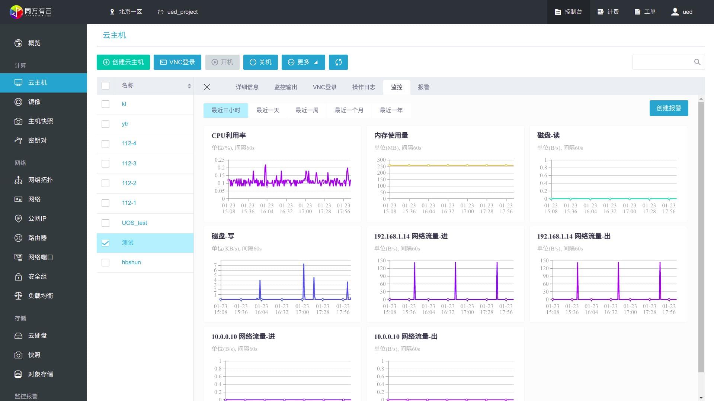714x401 pixels.
Task: Check the checkbox for hbshun
Action: point(106,262)
